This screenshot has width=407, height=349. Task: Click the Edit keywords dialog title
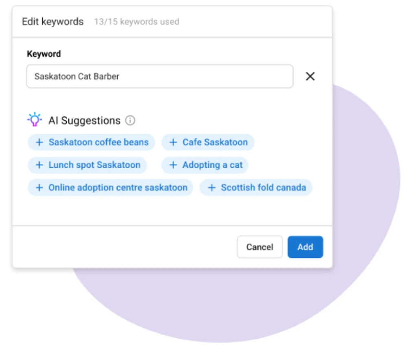click(53, 22)
